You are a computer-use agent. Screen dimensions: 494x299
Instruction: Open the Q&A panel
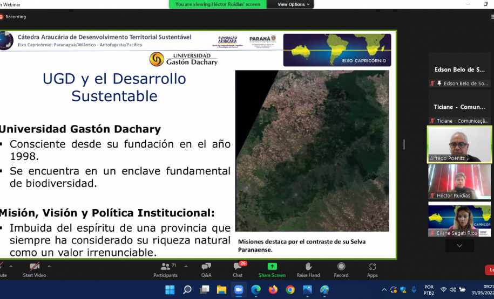tap(206, 267)
